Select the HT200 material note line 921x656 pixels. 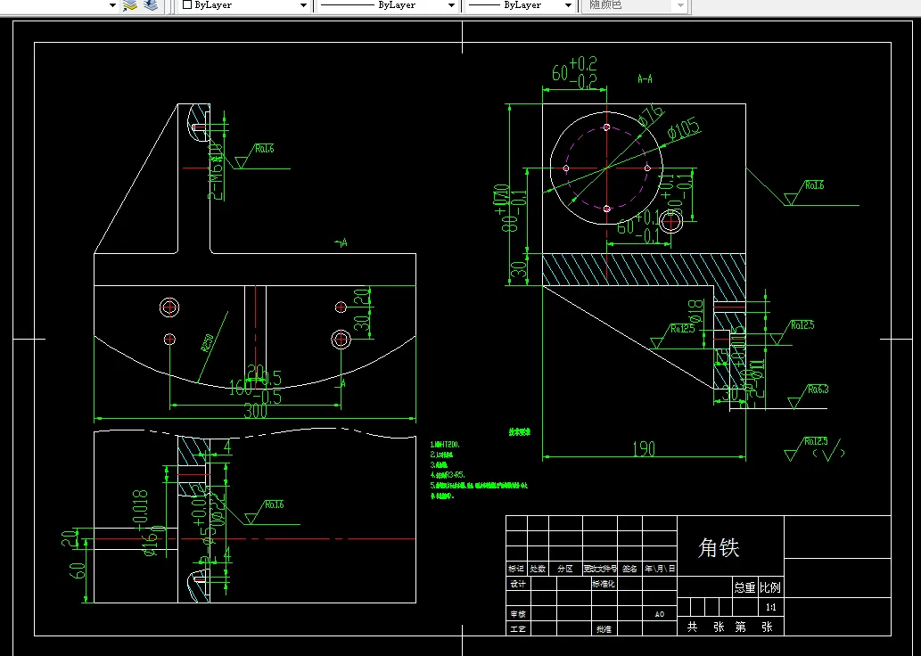[445, 445]
